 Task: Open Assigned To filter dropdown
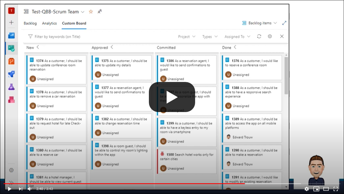237,37
